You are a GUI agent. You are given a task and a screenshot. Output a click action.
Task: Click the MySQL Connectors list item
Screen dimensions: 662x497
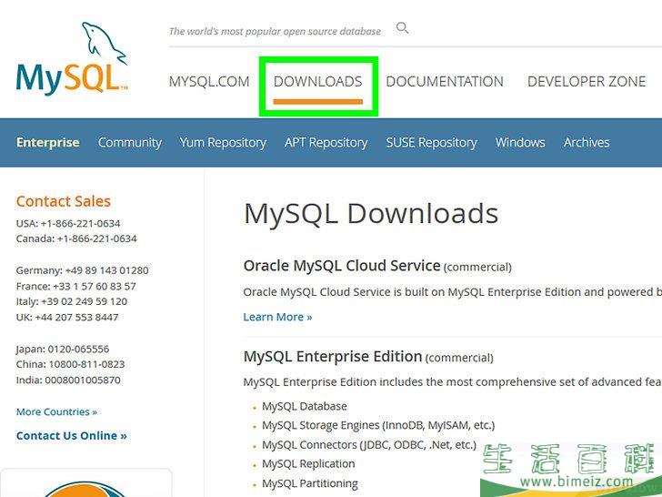pyautogui.click(x=369, y=445)
